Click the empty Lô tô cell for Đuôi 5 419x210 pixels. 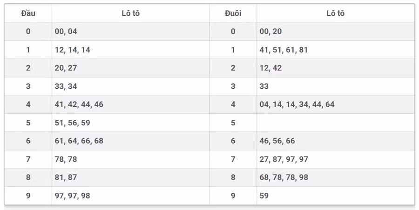pos(335,123)
